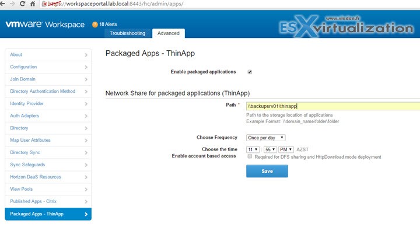
Task: Open the Join Domain section
Action: pos(48,79)
